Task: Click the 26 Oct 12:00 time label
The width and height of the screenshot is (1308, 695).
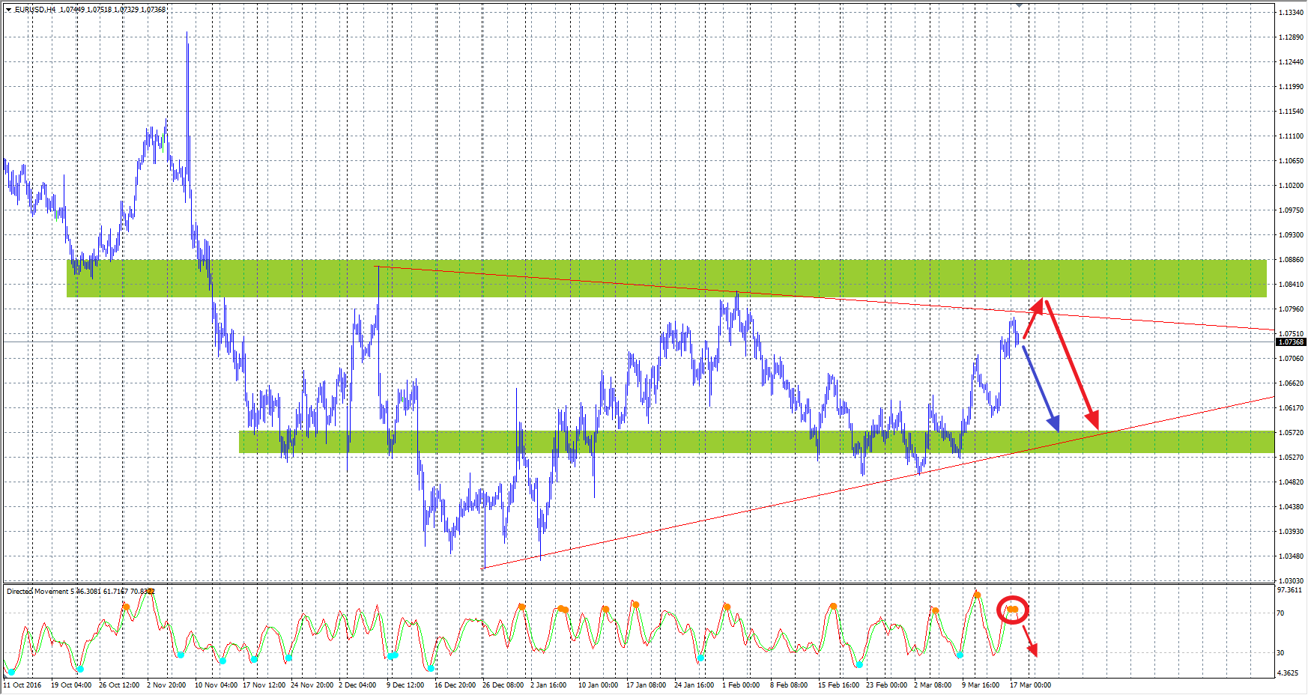Action: pos(119,685)
